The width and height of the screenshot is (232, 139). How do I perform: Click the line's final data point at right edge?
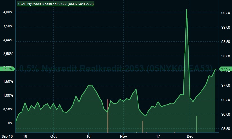215,69
